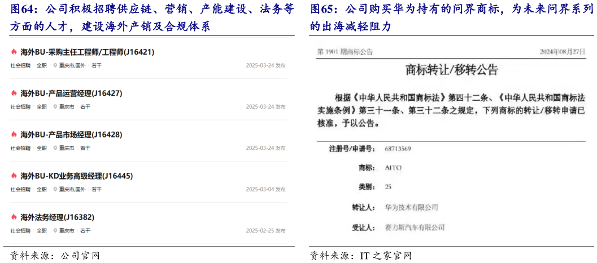Click location pin icon in J16428 row
The image size is (597, 263).
tap(55, 148)
